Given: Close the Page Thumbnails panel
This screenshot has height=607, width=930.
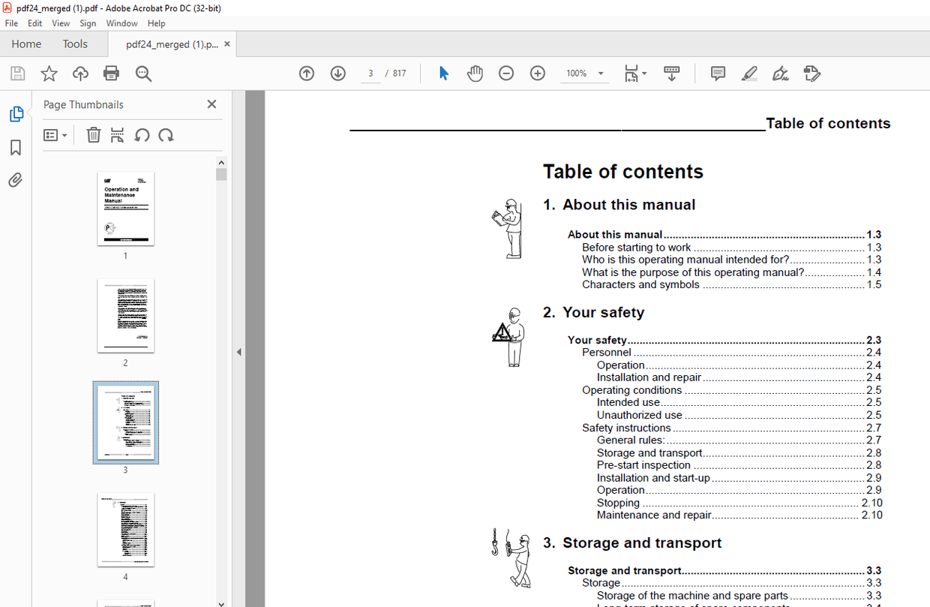Looking at the screenshot, I should click(211, 104).
